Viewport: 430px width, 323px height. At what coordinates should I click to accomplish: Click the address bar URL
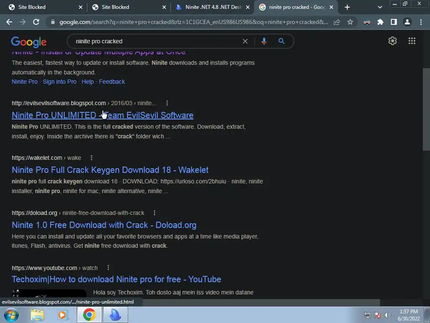click(193, 22)
